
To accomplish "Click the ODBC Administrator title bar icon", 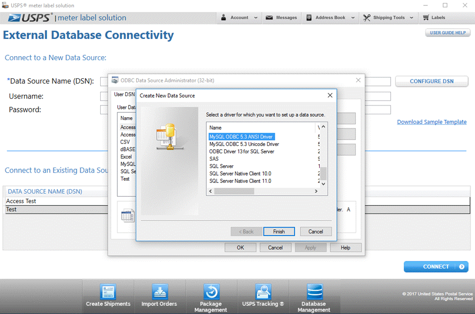I will click(115, 80).
